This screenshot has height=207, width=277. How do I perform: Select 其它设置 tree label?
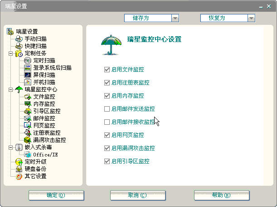[x=35, y=176]
